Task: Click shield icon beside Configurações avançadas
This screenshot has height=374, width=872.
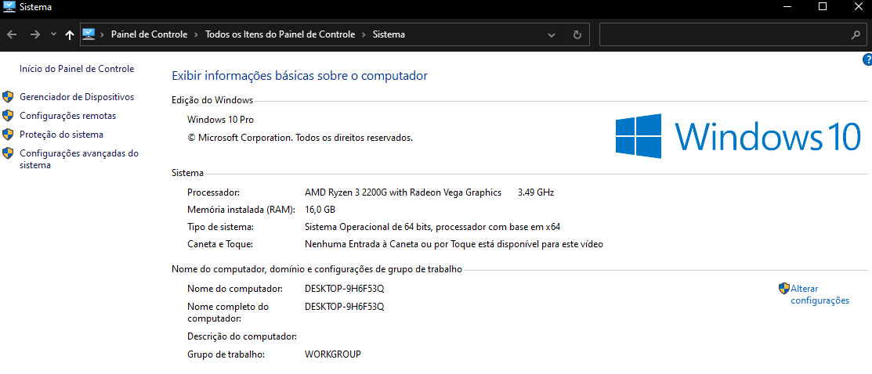Action: [x=8, y=153]
